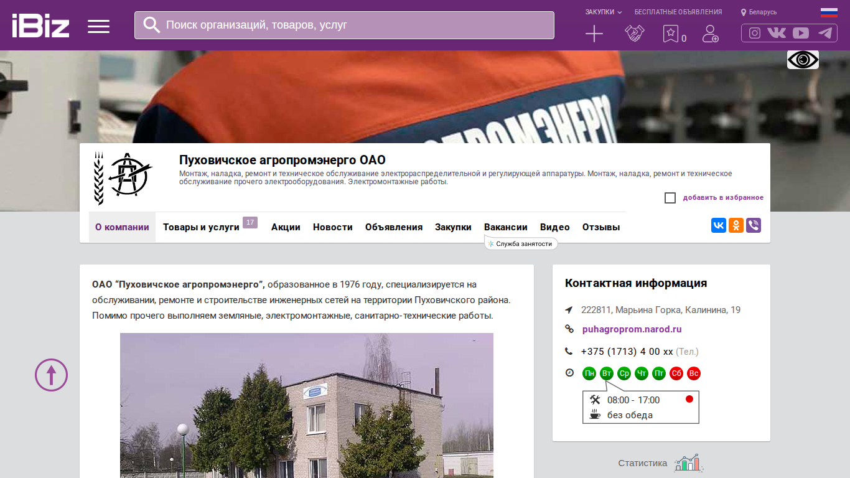The image size is (850, 478).
Task: Open the company building photo
Action: click(307, 405)
